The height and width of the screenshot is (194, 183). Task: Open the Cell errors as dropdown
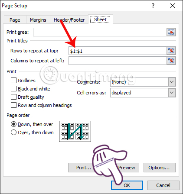[172, 93]
